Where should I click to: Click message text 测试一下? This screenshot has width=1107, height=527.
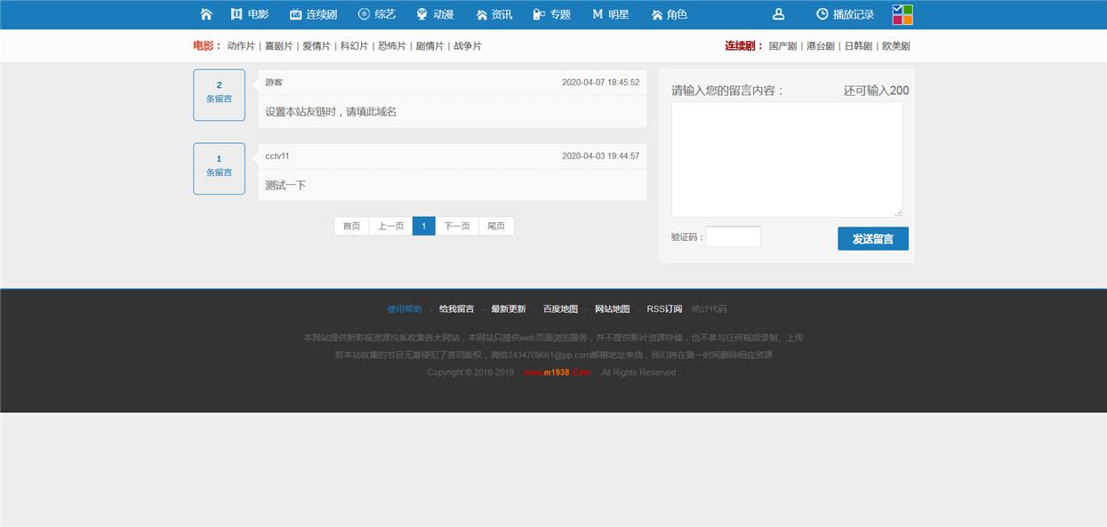click(285, 186)
